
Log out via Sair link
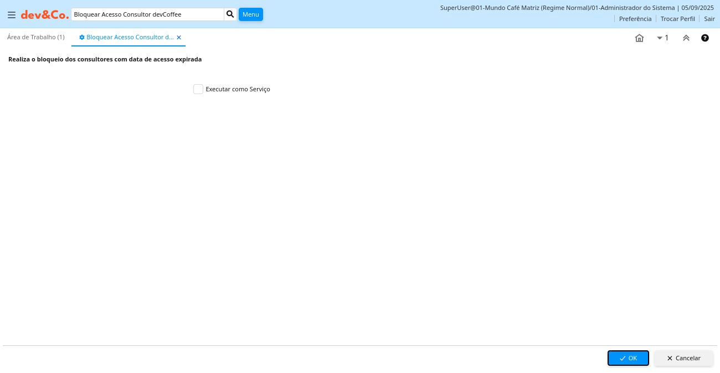tap(709, 19)
